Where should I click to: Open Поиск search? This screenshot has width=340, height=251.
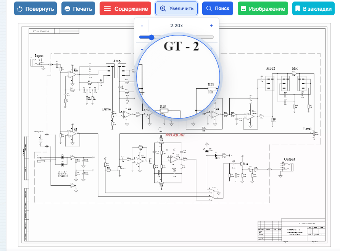point(218,8)
